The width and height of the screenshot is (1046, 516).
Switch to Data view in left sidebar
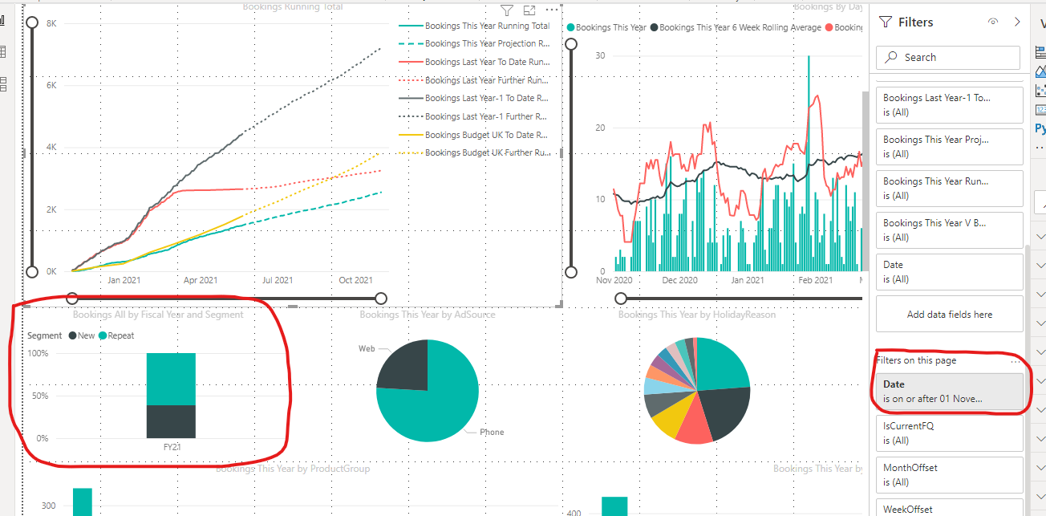pyautogui.click(x=2, y=52)
